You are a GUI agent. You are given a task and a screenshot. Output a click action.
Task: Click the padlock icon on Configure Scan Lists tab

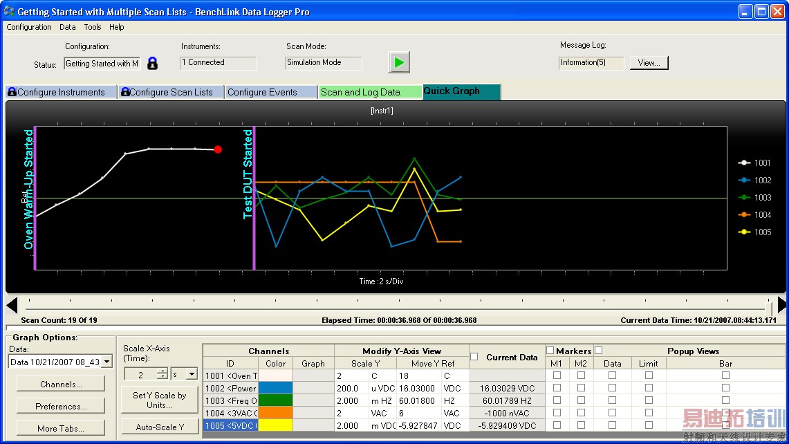(124, 92)
